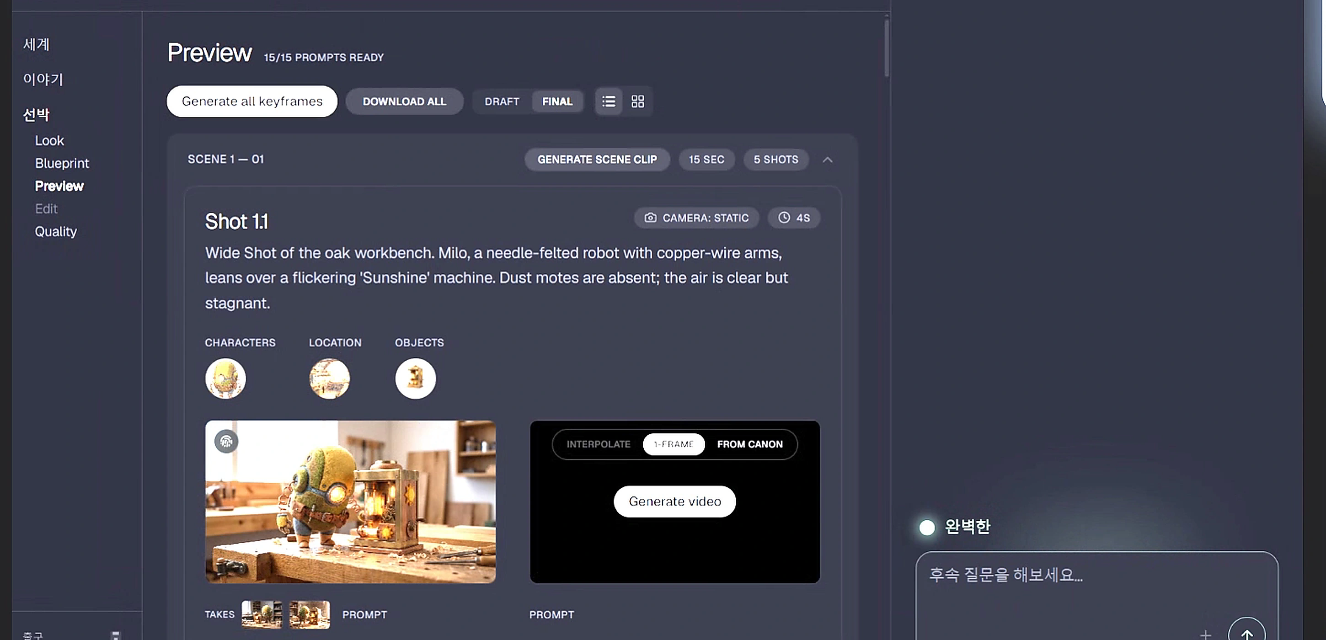Open Sunshine machine object thumbnail
1326x640 pixels.
click(416, 378)
